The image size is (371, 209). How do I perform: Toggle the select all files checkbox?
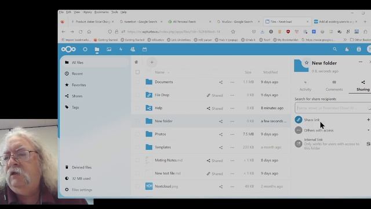137,72
